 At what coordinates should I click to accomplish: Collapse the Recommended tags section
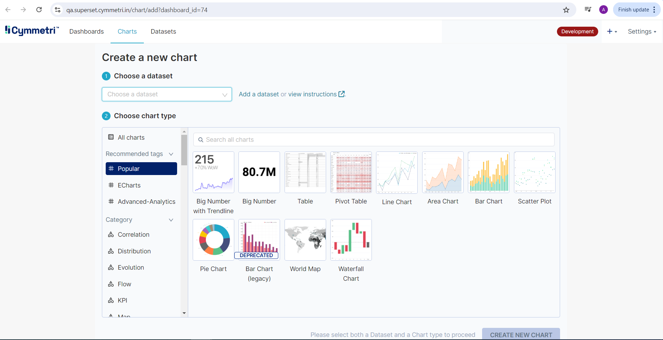(x=171, y=154)
